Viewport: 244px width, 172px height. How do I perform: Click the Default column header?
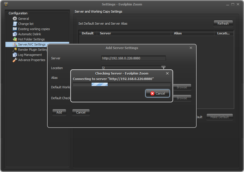click(88, 33)
